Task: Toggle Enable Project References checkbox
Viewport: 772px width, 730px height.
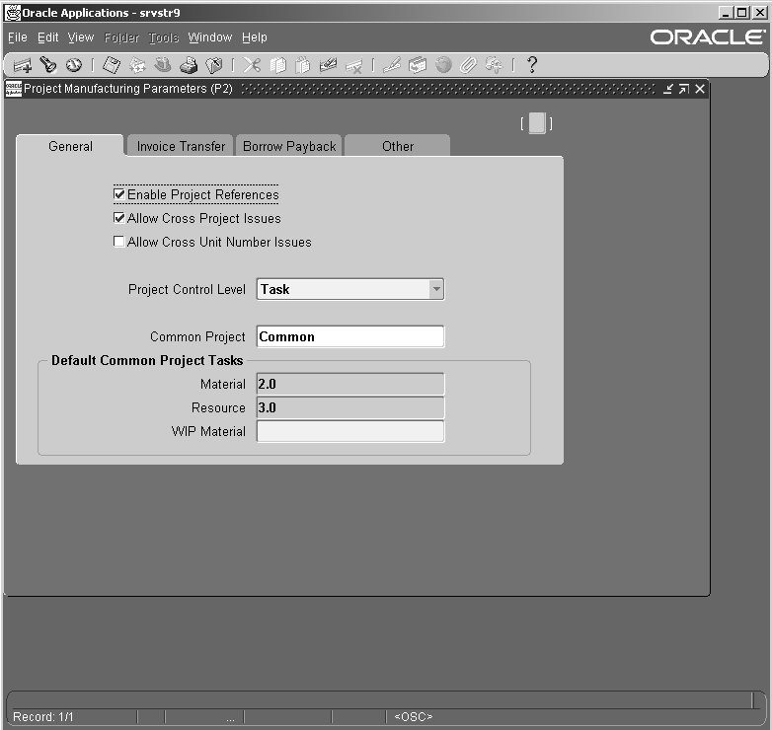Action: point(118,194)
